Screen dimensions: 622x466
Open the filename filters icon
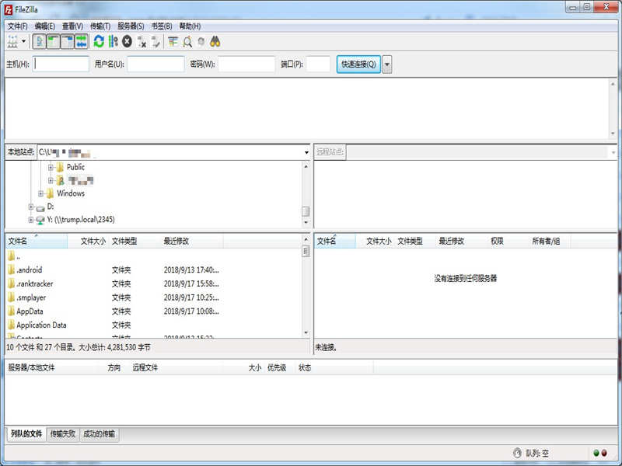click(173, 41)
